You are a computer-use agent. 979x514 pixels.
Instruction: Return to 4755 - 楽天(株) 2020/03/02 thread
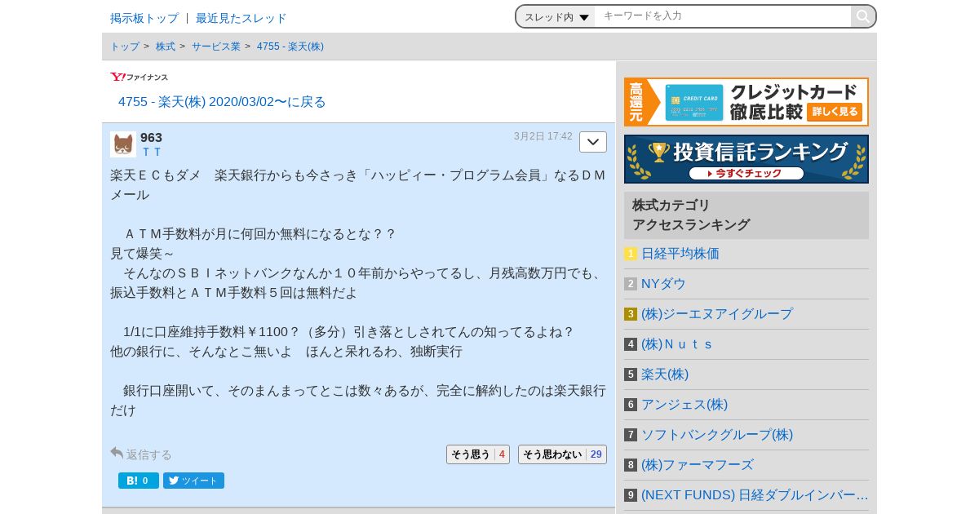[x=222, y=102]
